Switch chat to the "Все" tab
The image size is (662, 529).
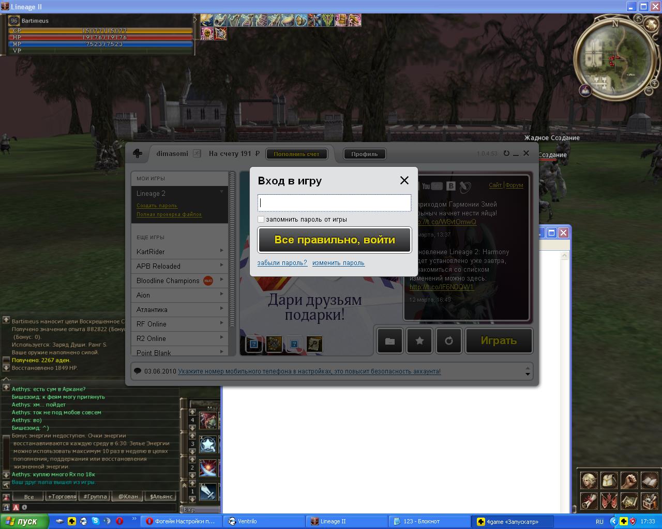coord(29,496)
